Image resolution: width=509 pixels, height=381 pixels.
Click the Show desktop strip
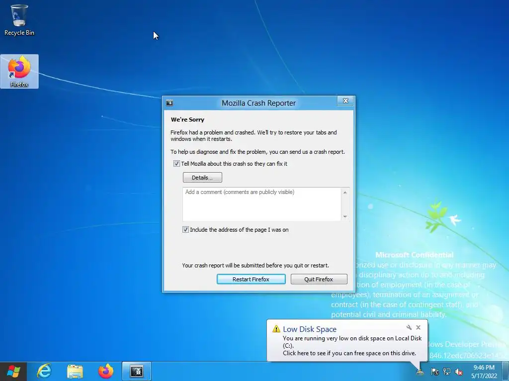(x=506, y=371)
